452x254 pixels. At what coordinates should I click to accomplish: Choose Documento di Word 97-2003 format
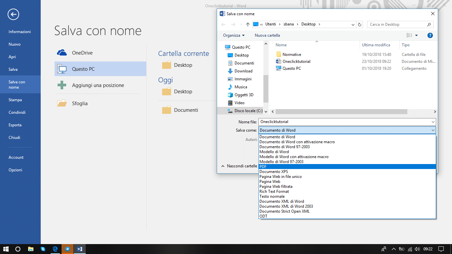tap(347, 147)
